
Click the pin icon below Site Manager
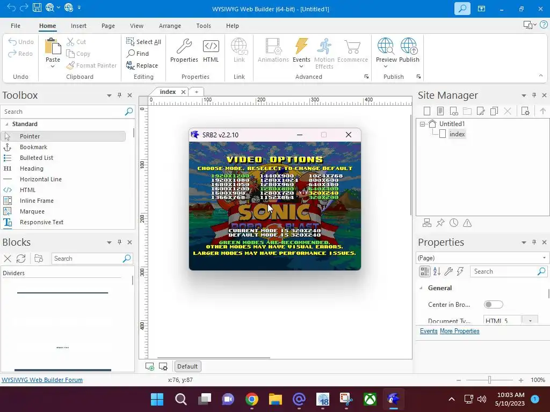click(440, 223)
